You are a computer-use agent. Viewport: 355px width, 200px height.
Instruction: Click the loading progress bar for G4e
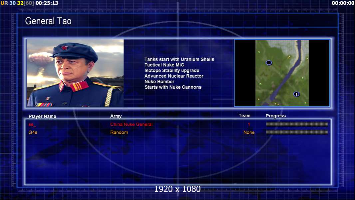click(x=297, y=132)
